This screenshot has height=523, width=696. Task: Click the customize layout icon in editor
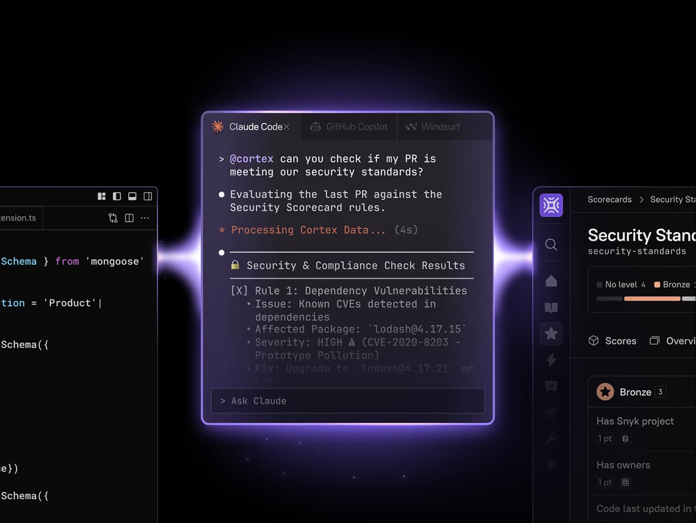point(101,196)
